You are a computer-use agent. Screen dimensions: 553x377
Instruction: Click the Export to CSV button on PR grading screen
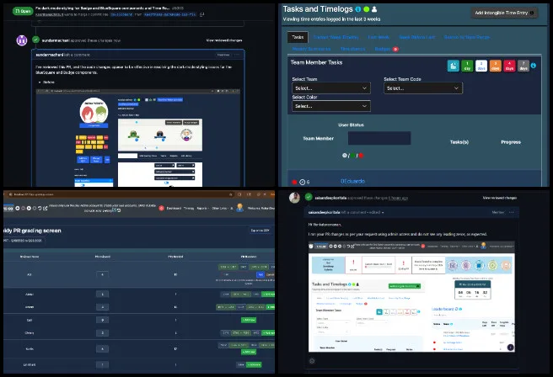pyautogui.click(x=260, y=231)
